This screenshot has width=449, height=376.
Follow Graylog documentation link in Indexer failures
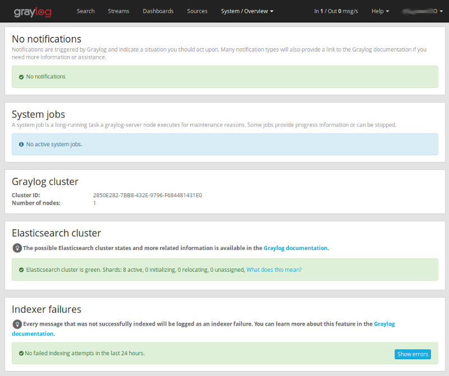[384, 324]
